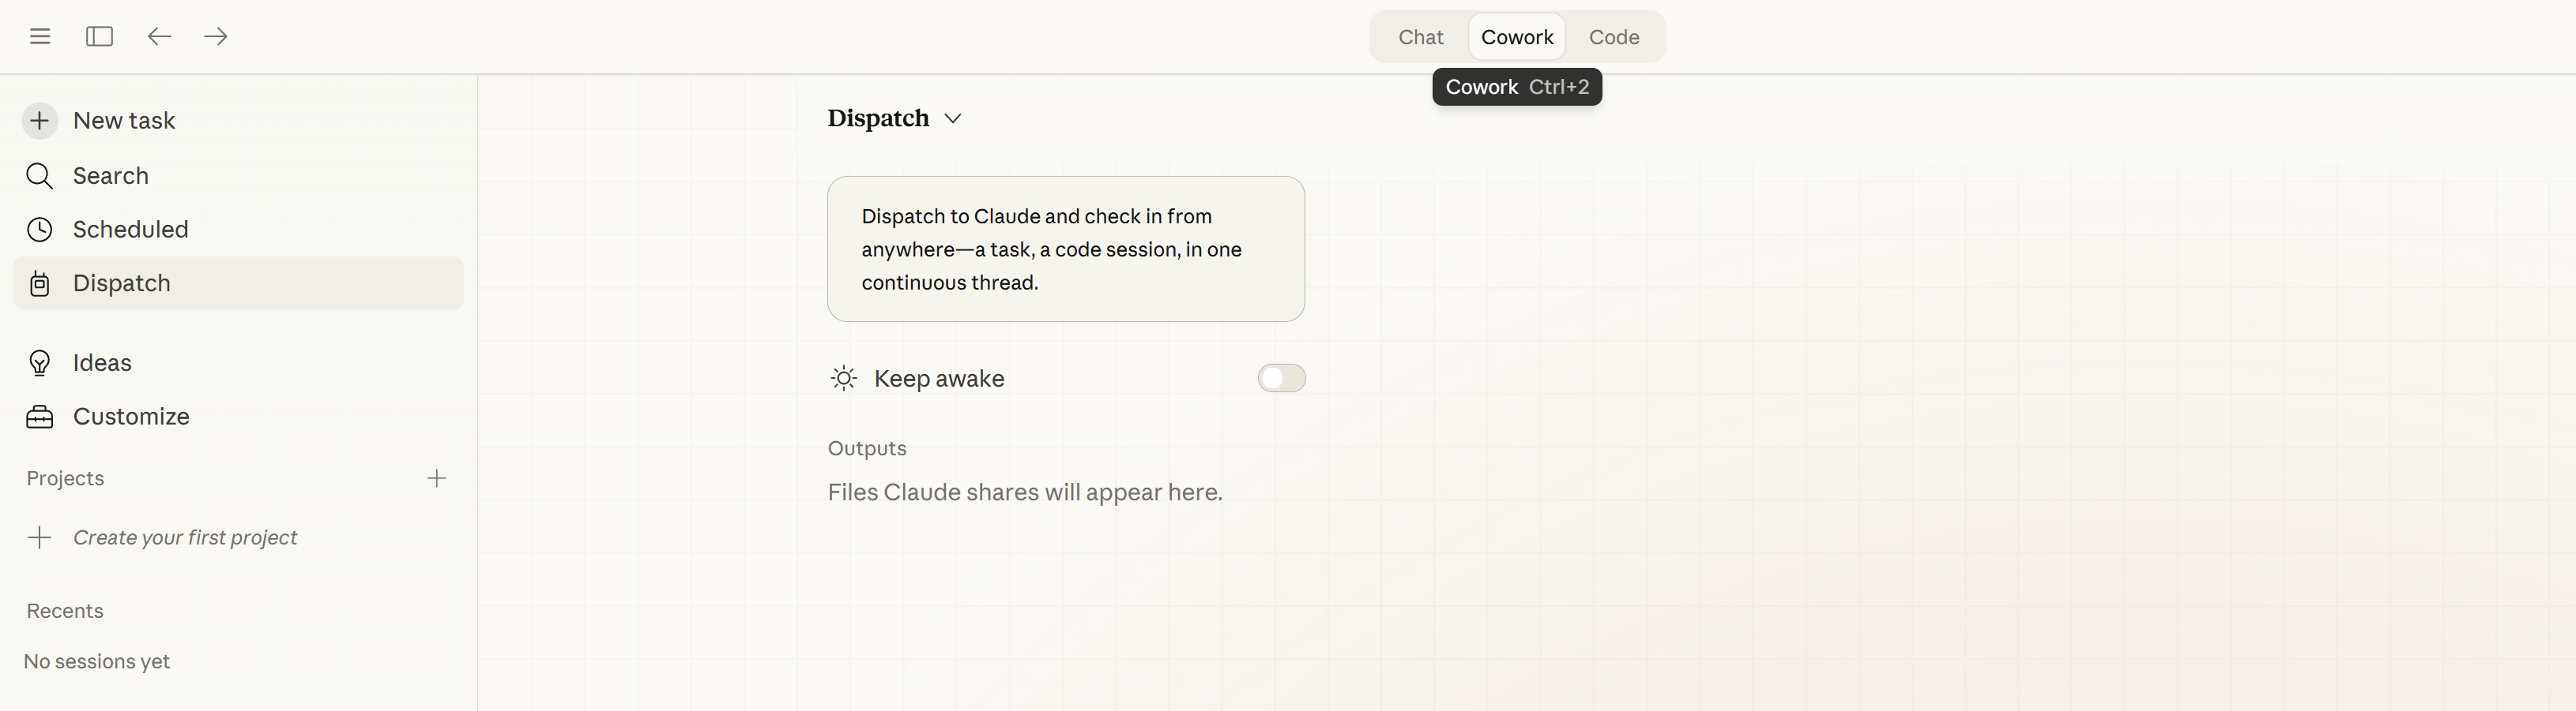
Task: Click the Projects section header
Action: 65,478
